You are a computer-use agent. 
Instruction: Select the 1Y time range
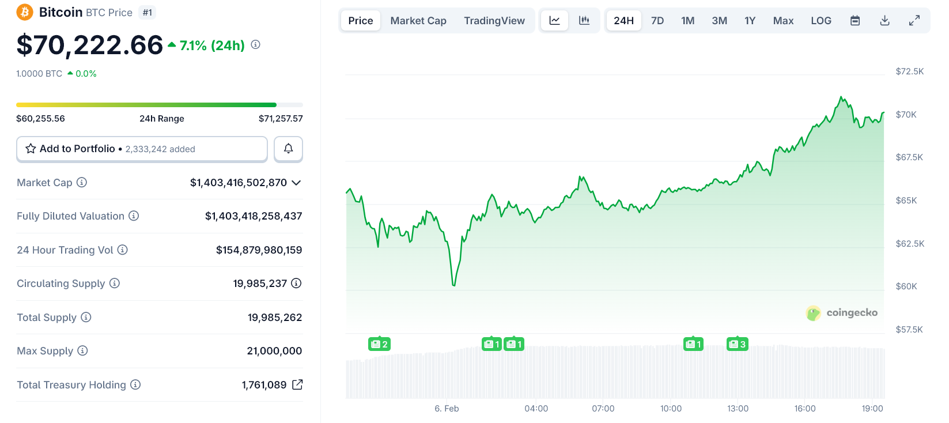750,21
